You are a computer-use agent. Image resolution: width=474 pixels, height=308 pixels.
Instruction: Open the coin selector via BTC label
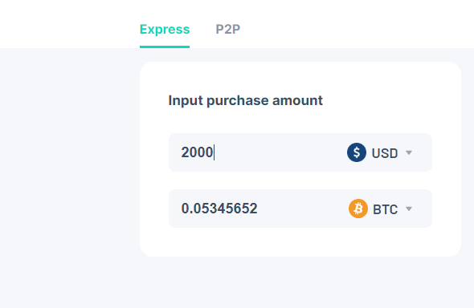tap(385, 209)
